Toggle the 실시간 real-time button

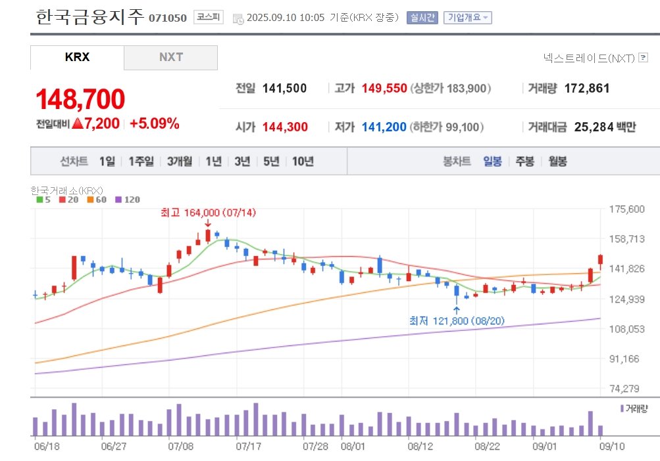click(x=422, y=18)
